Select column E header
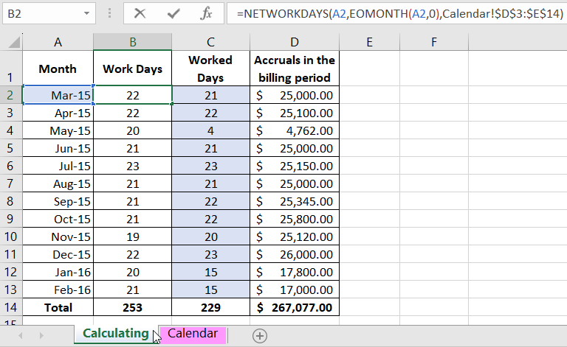 pyautogui.click(x=370, y=42)
